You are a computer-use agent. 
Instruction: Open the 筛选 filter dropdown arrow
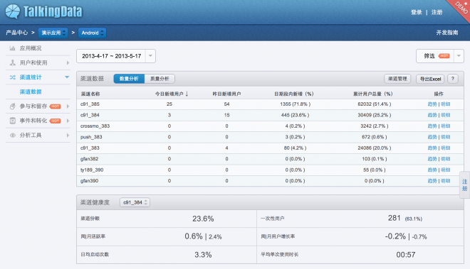click(459, 56)
